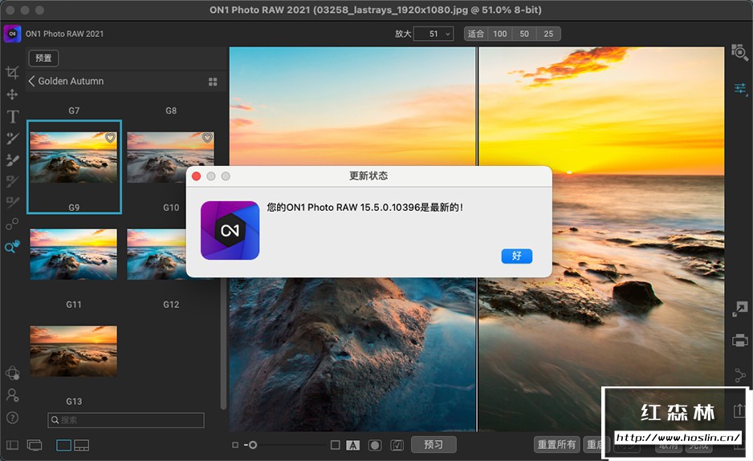Favorite the G9 preset heart
The height and width of the screenshot is (461, 753).
(x=110, y=138)
